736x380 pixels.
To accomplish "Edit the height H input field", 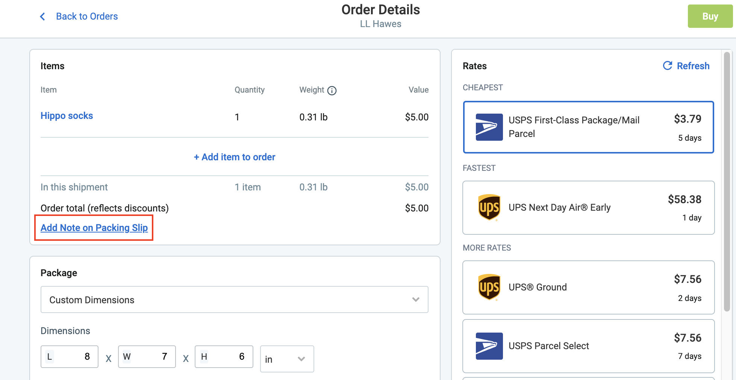I will click(x=224, y=357).
